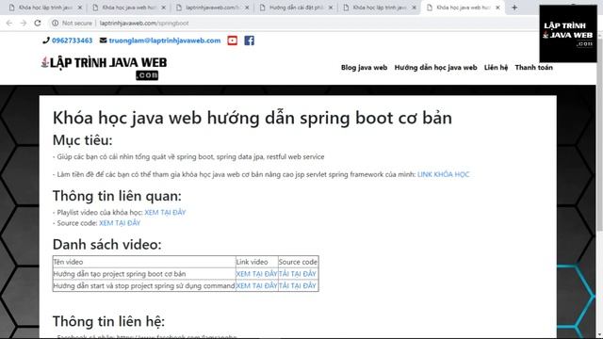Reload the current page
The width and height of the screenshot is (603, 339).
click(38, 23)
